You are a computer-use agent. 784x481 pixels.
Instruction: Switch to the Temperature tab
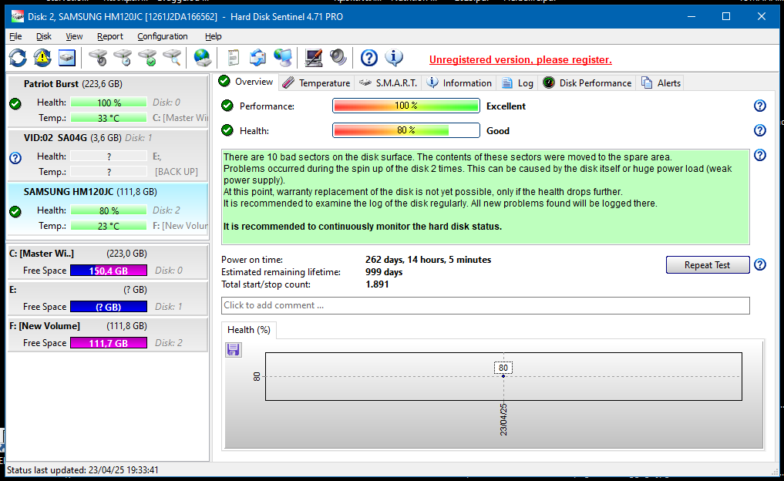316,83
